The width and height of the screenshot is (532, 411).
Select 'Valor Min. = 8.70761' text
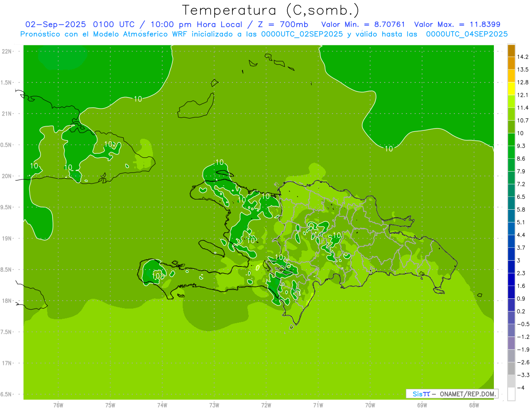coord(363,24)
